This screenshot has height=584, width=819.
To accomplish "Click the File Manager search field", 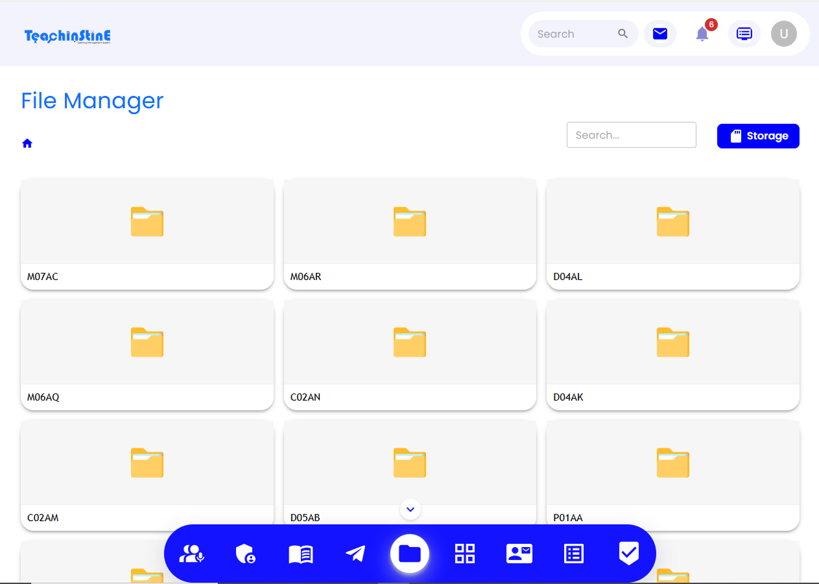I will [x=631, y=135].
